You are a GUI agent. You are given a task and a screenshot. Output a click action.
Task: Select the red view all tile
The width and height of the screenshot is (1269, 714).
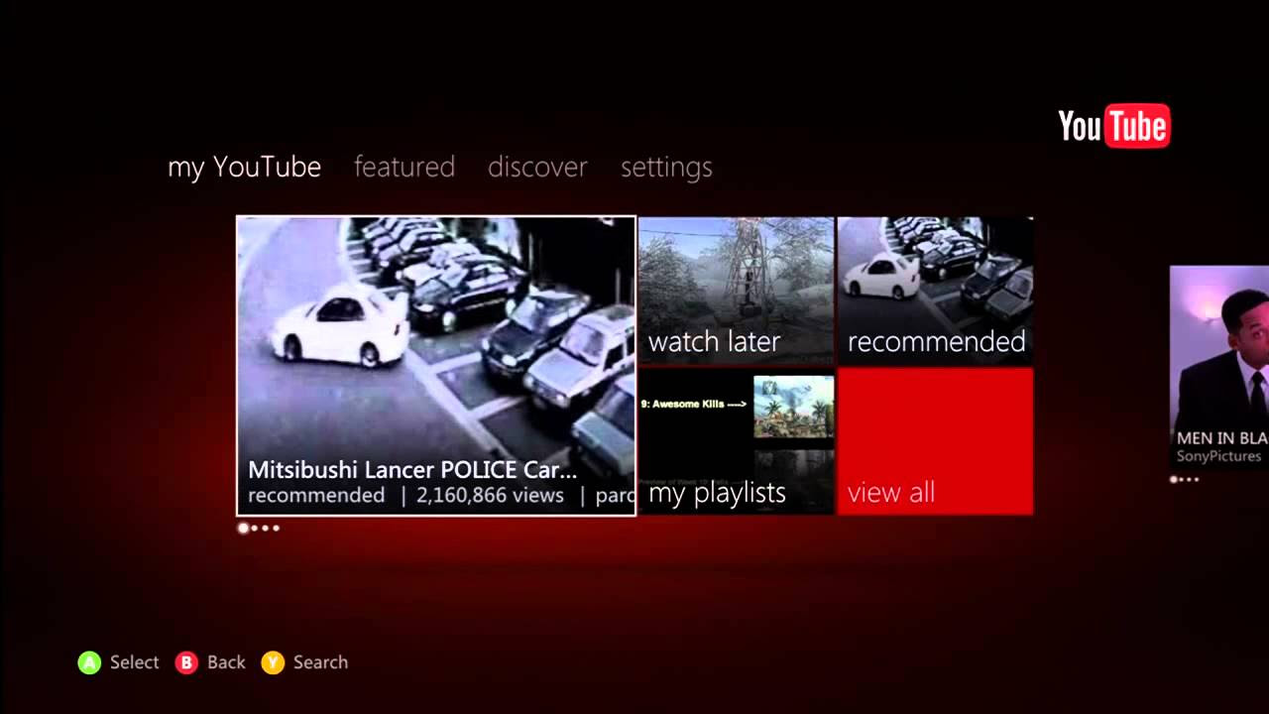[935, 441]
